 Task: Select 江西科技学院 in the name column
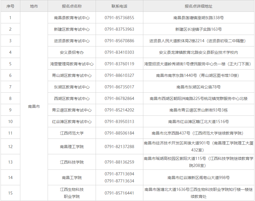[72, 162]
